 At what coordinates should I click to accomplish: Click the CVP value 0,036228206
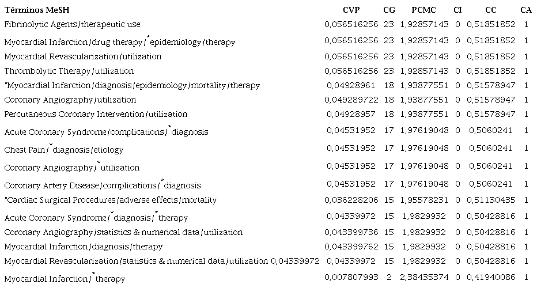pos(351,199)
